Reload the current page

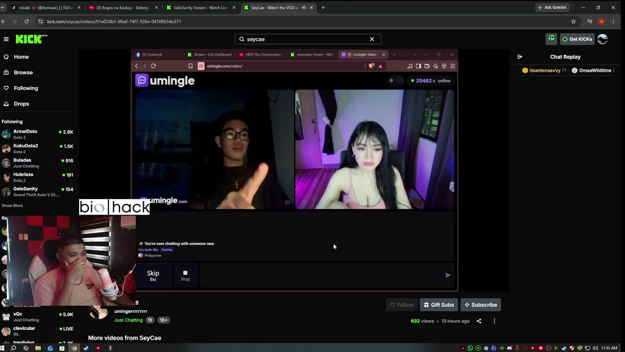click(26, 22)
